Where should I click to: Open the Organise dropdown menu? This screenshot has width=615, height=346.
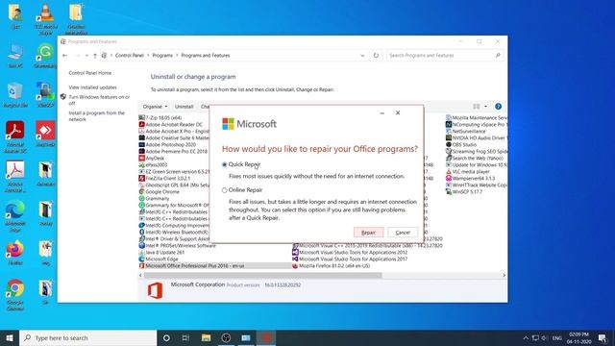coord(155,107)
